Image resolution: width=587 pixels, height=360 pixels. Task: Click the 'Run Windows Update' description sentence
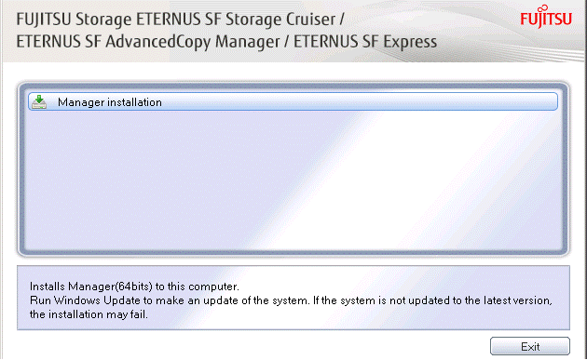pyautogui.click(x=291, y=300)
